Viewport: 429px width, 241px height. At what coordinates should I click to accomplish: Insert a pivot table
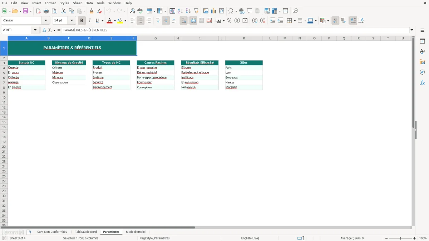[222, 11]
